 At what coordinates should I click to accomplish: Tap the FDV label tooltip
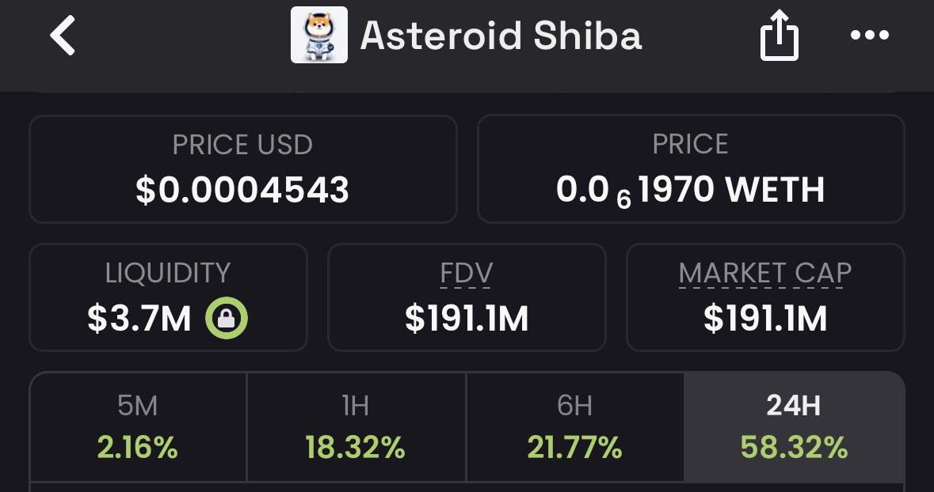click(x=467, y=274)
